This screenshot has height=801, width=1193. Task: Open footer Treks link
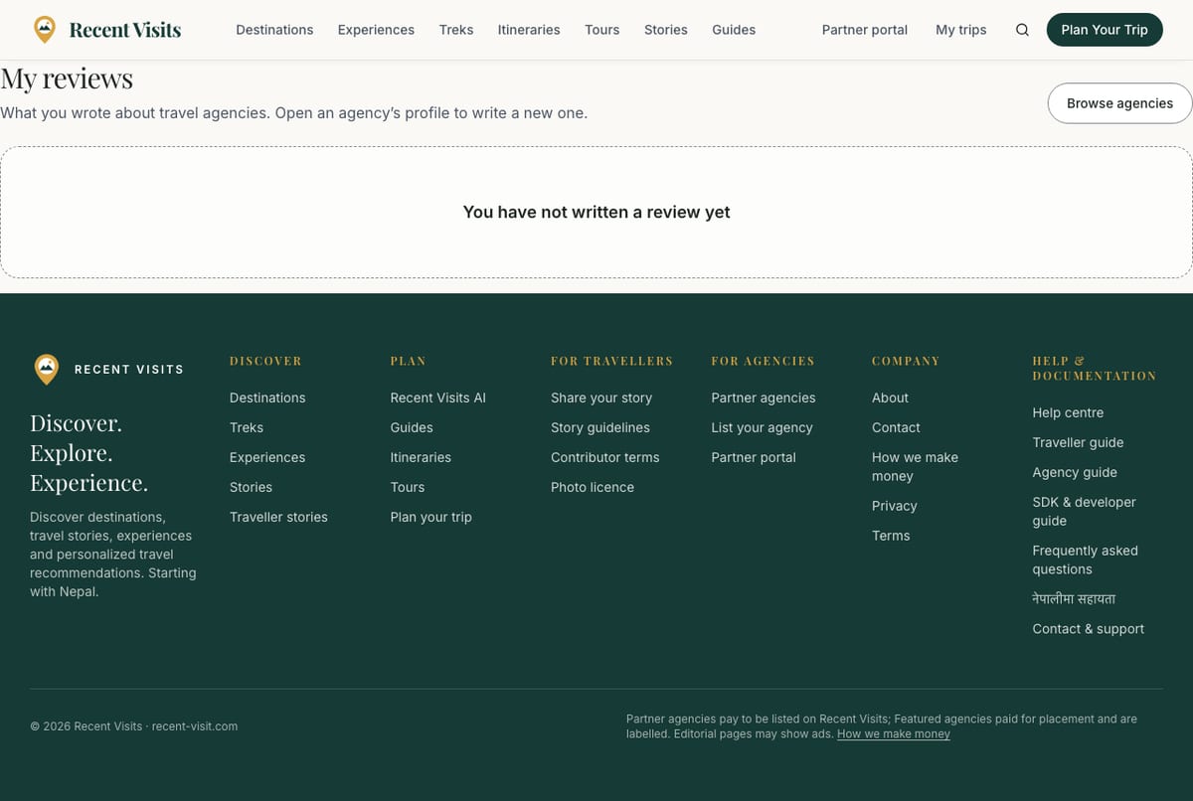coord(247,427)
